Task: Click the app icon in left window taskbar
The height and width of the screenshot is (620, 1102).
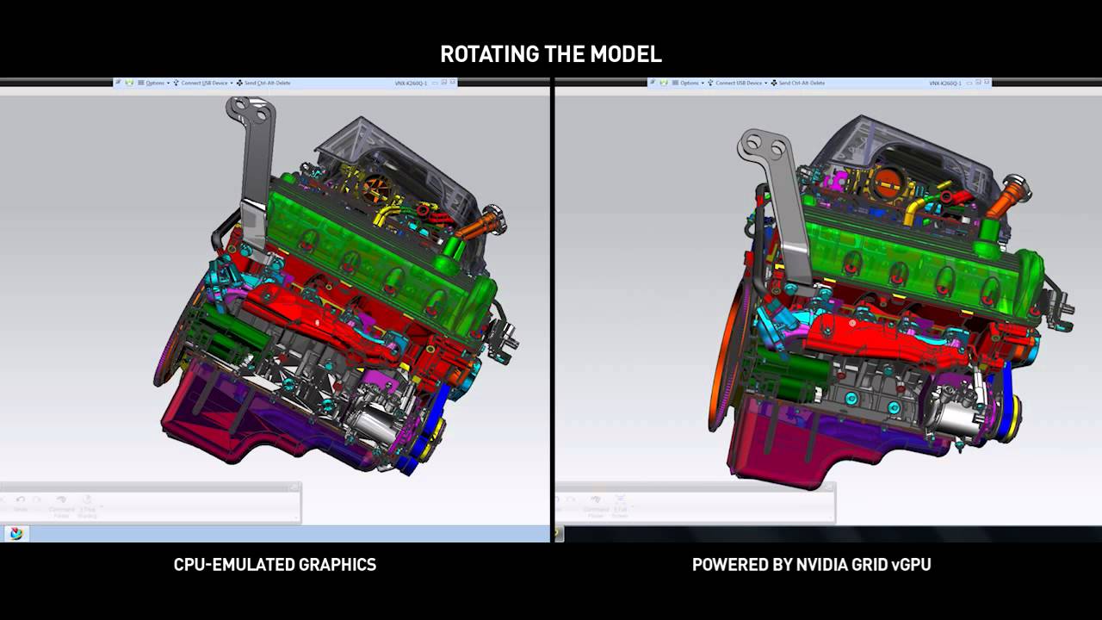Action: (15, 534)
